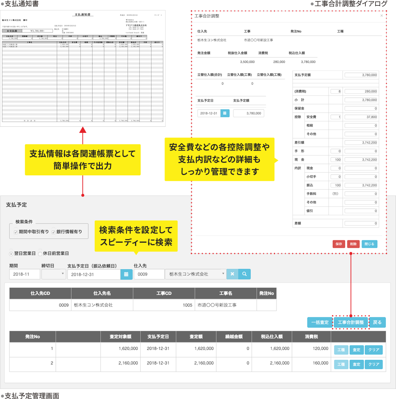The image size is (396, 399).
Task: Click the 消費税 rate field showing 8
Action: (336, 91)
